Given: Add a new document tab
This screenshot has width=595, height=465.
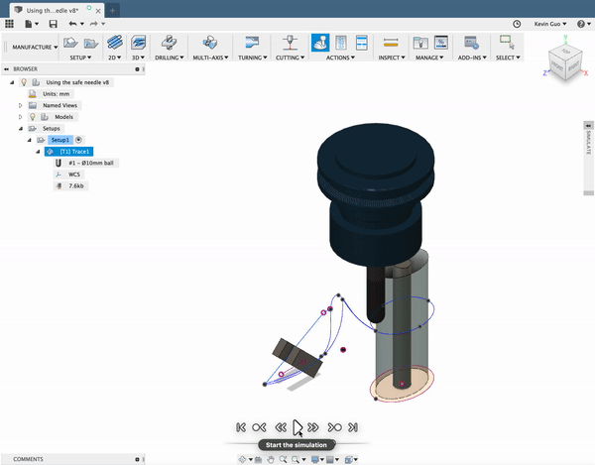Looking at the screenshot, I should 112,11.
